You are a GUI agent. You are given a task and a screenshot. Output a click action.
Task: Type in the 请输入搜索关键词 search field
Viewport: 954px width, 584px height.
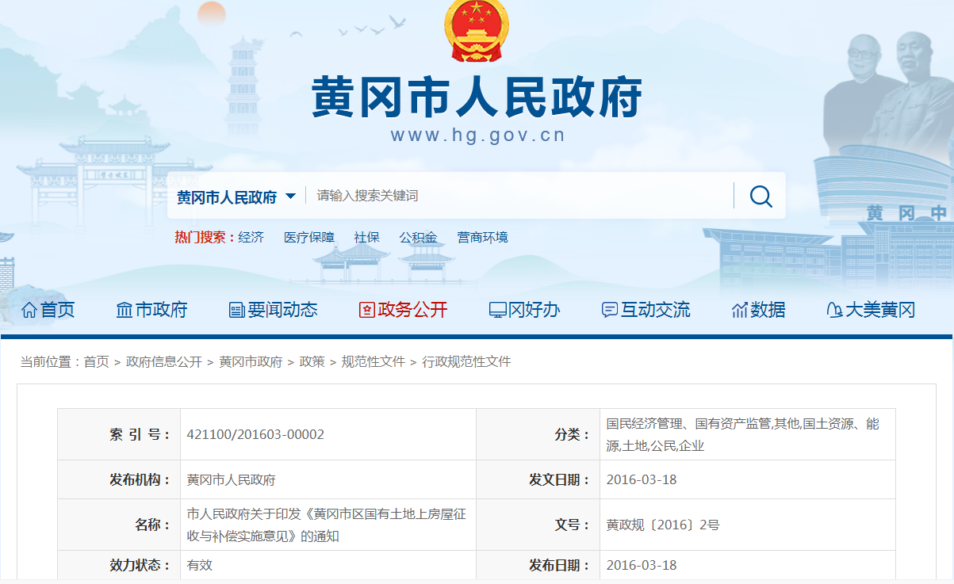click(x=515, y=196)
